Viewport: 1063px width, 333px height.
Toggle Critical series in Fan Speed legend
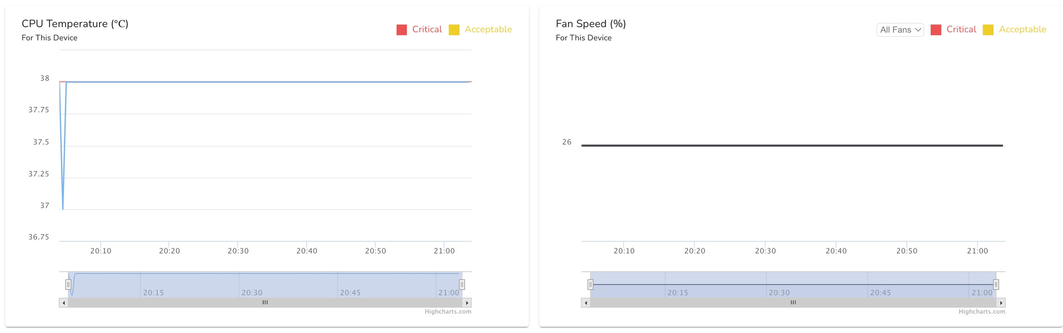pos(961,29)
